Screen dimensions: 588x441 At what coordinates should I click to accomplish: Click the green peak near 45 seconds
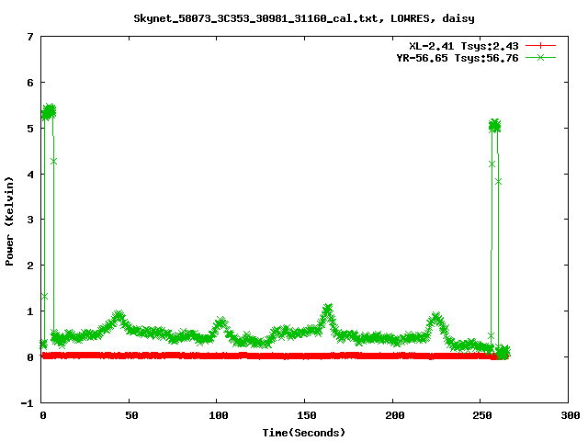coord(119,315)
